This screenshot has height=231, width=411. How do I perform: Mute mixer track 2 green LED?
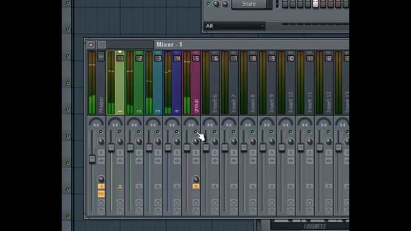coord(139,132)
